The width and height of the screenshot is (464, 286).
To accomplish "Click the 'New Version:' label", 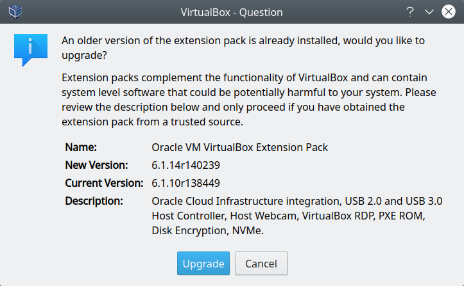I will [97, 165].
